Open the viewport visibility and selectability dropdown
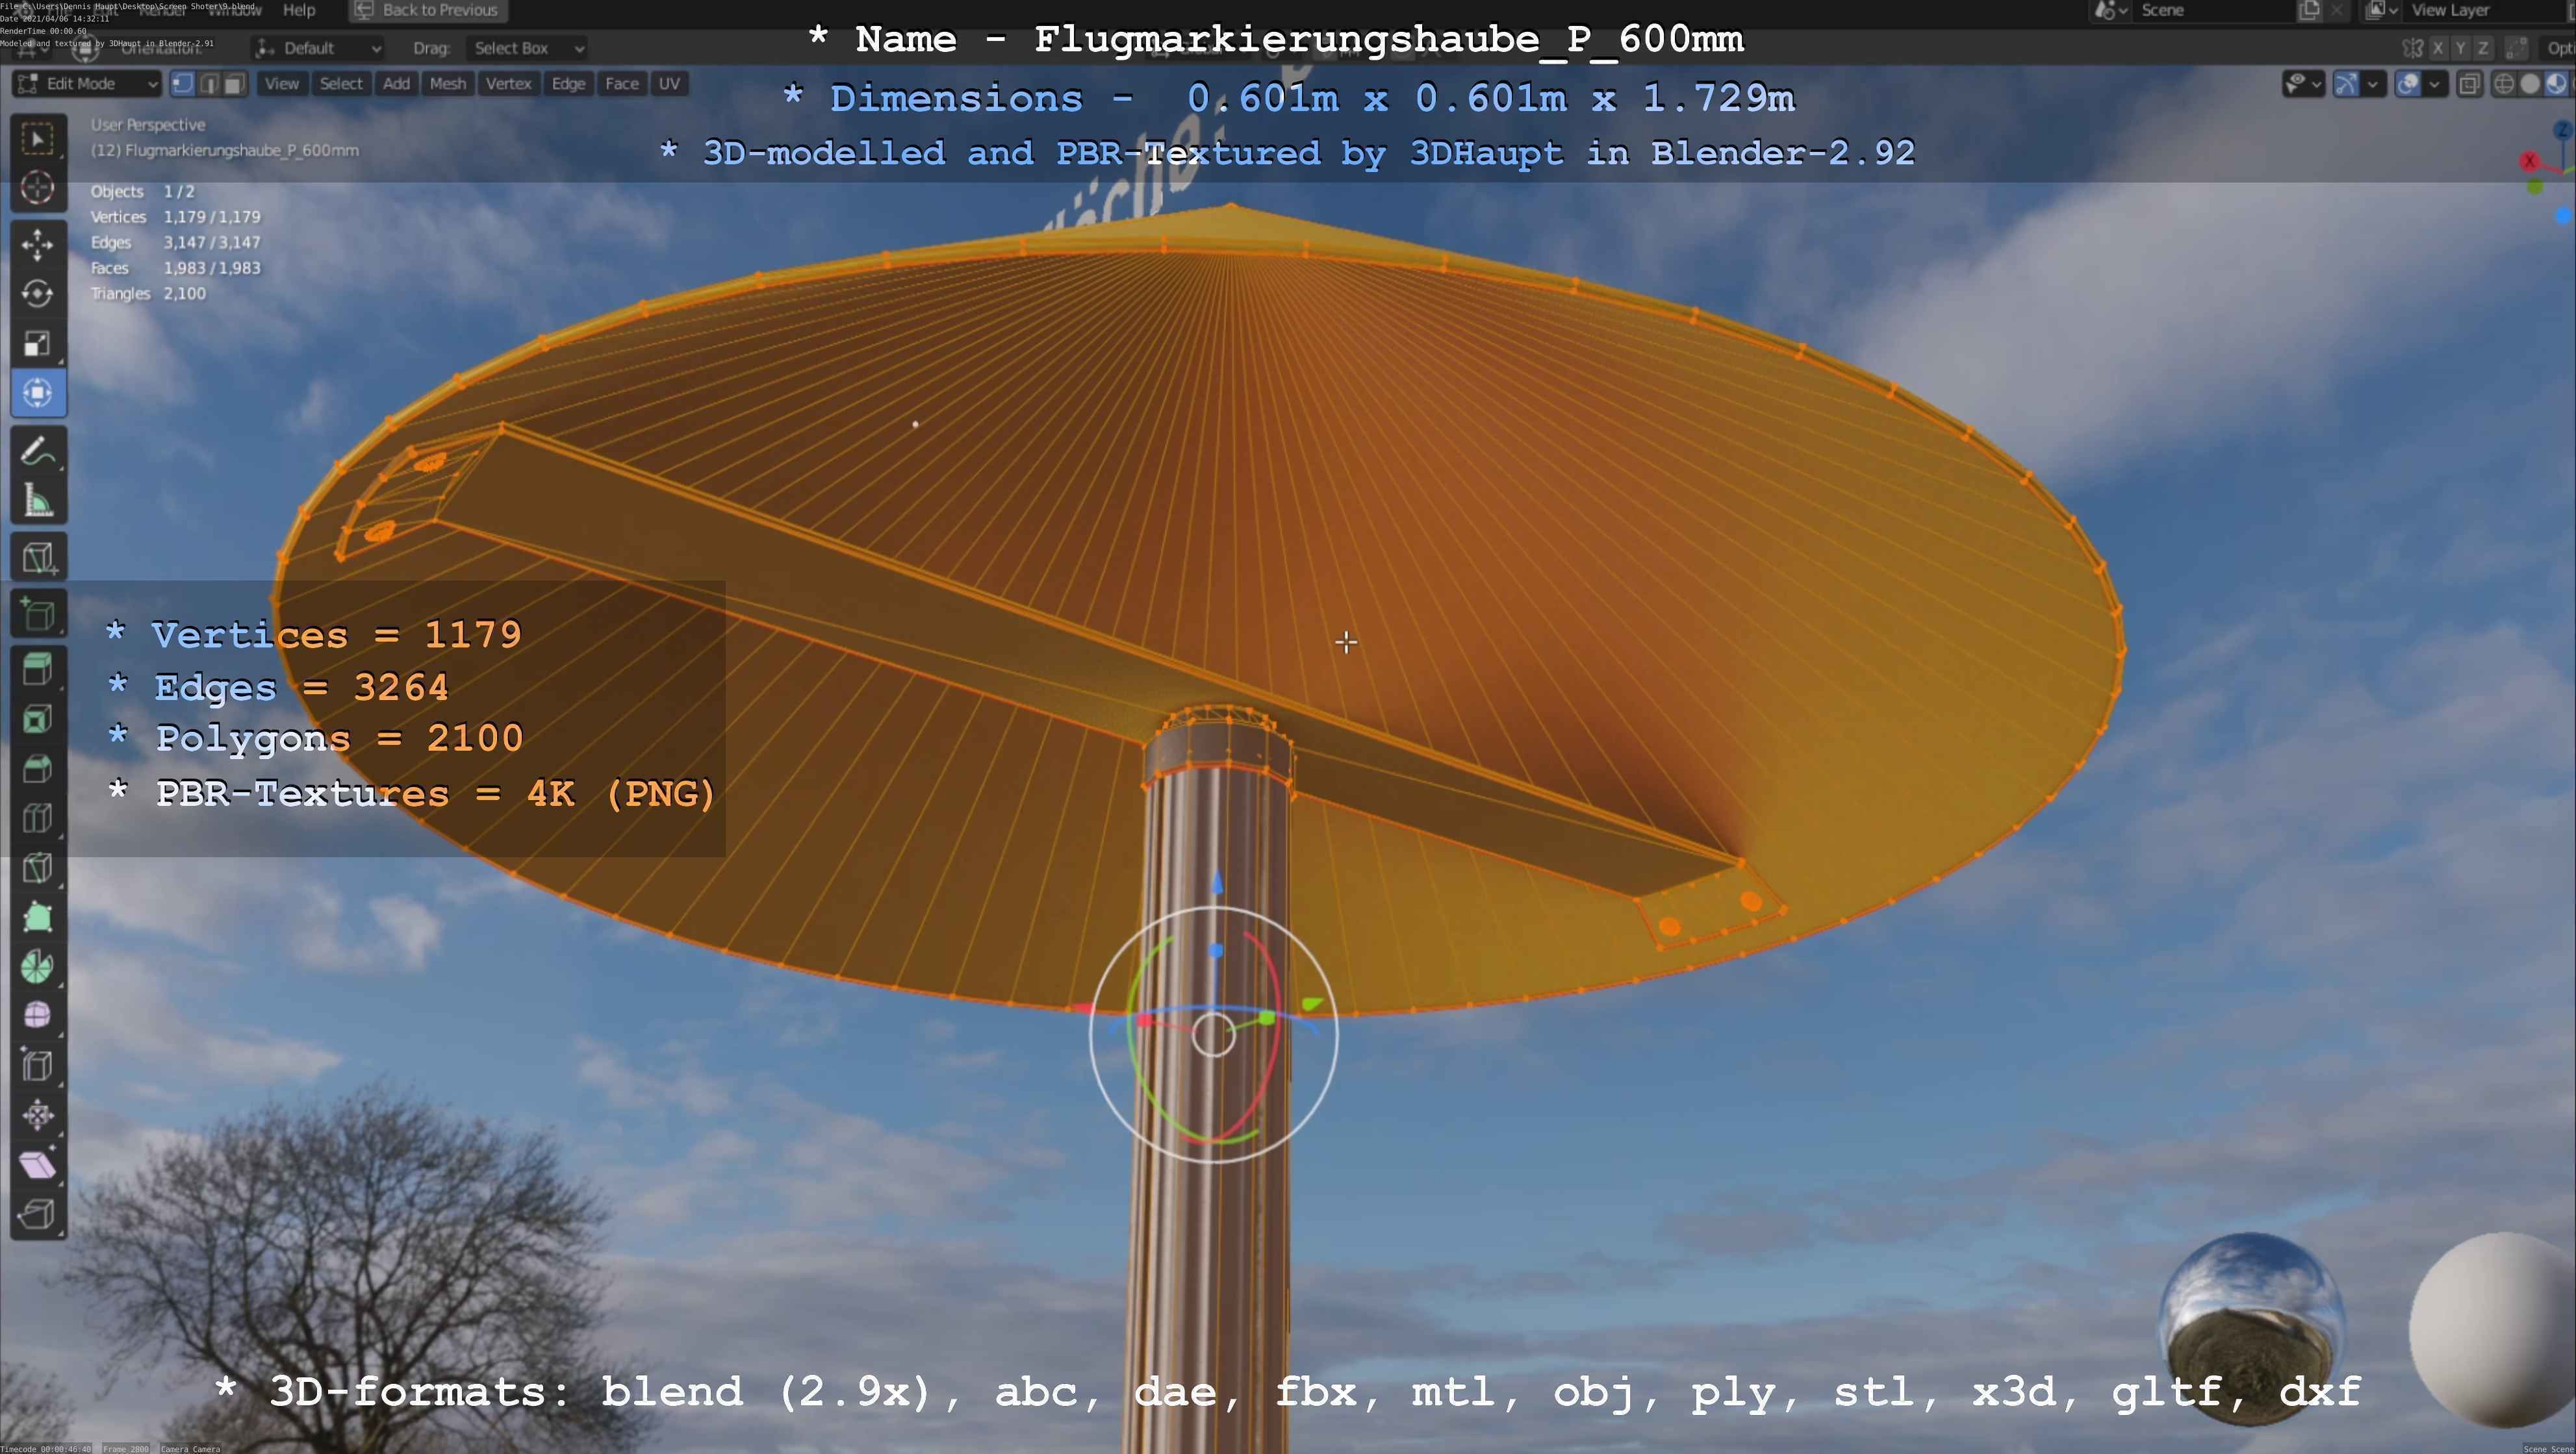The width and height of the screenshot is (2576, 1454). (x=2303, y=84)
